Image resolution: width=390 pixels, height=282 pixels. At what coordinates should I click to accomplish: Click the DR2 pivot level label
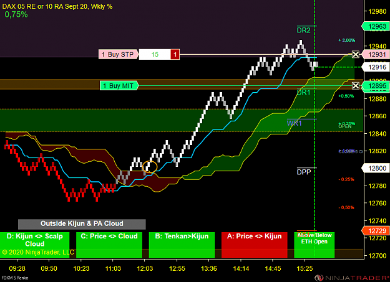[304, 31]
